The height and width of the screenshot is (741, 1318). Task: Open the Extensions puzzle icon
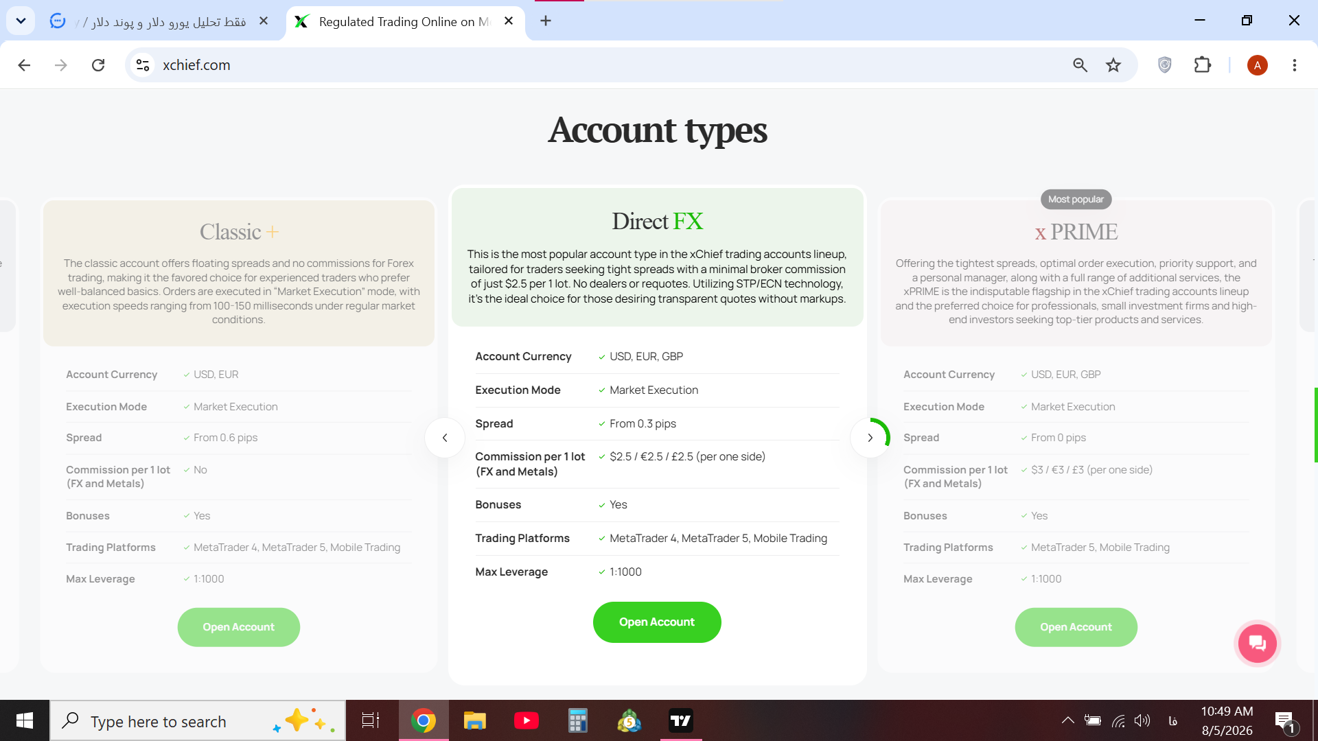coord(1203,65)
